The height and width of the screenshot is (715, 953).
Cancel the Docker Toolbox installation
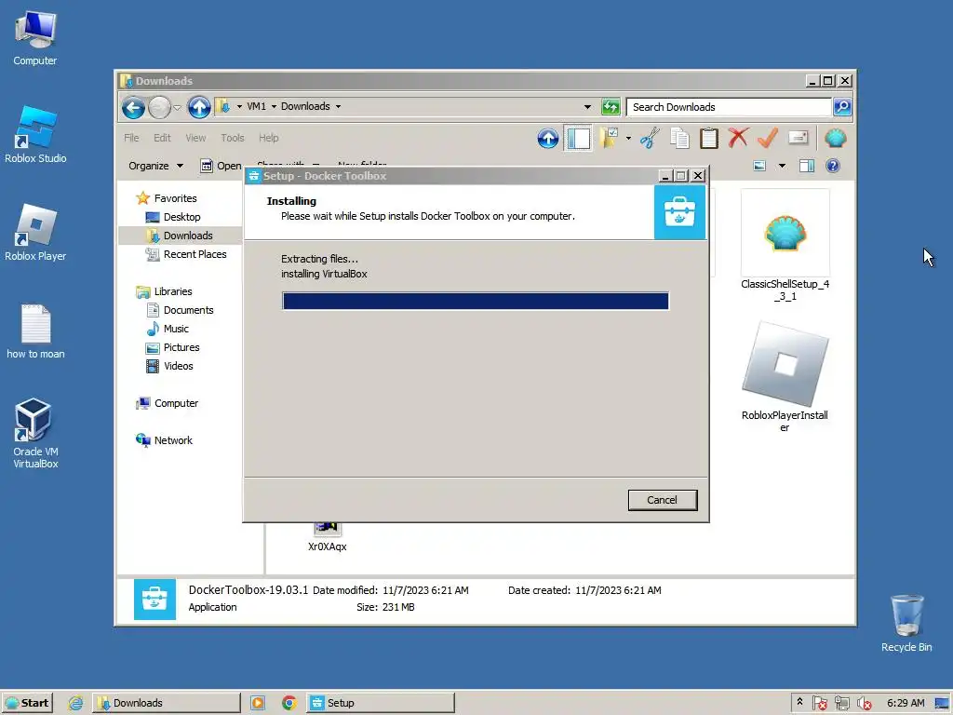[x=662, y=500]
